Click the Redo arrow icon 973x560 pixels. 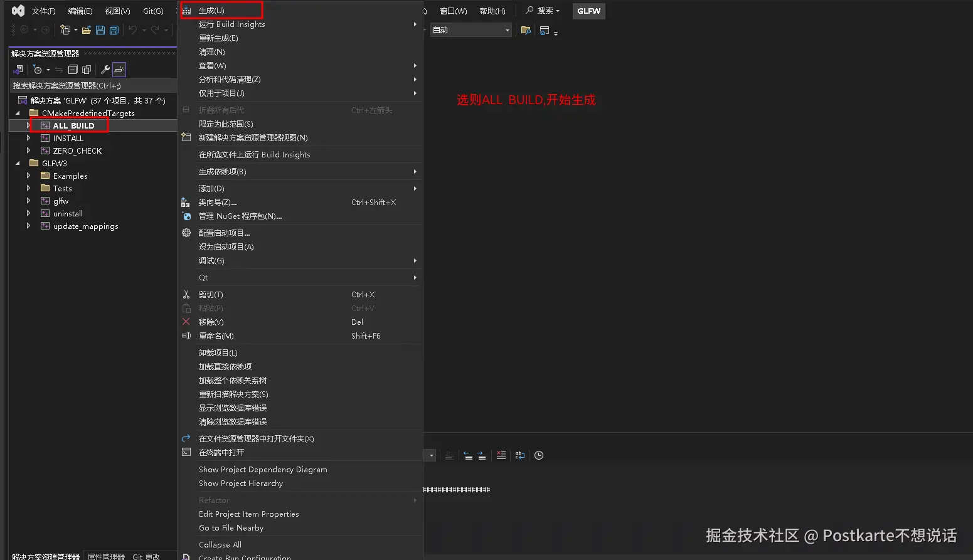pyautogui.click(x=155, y=29)
